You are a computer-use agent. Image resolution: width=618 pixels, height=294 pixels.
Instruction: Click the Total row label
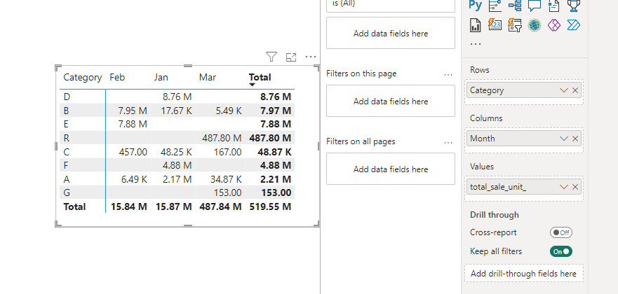point(74,206)
